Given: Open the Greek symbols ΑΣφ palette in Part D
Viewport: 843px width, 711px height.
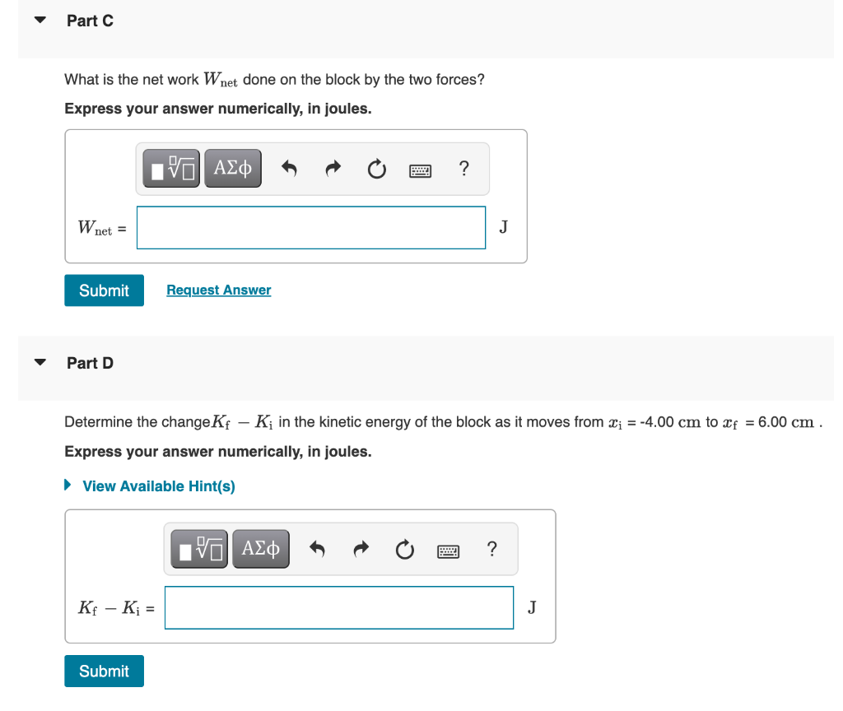Looking at the screenshot, I should (x=261, y=549).
